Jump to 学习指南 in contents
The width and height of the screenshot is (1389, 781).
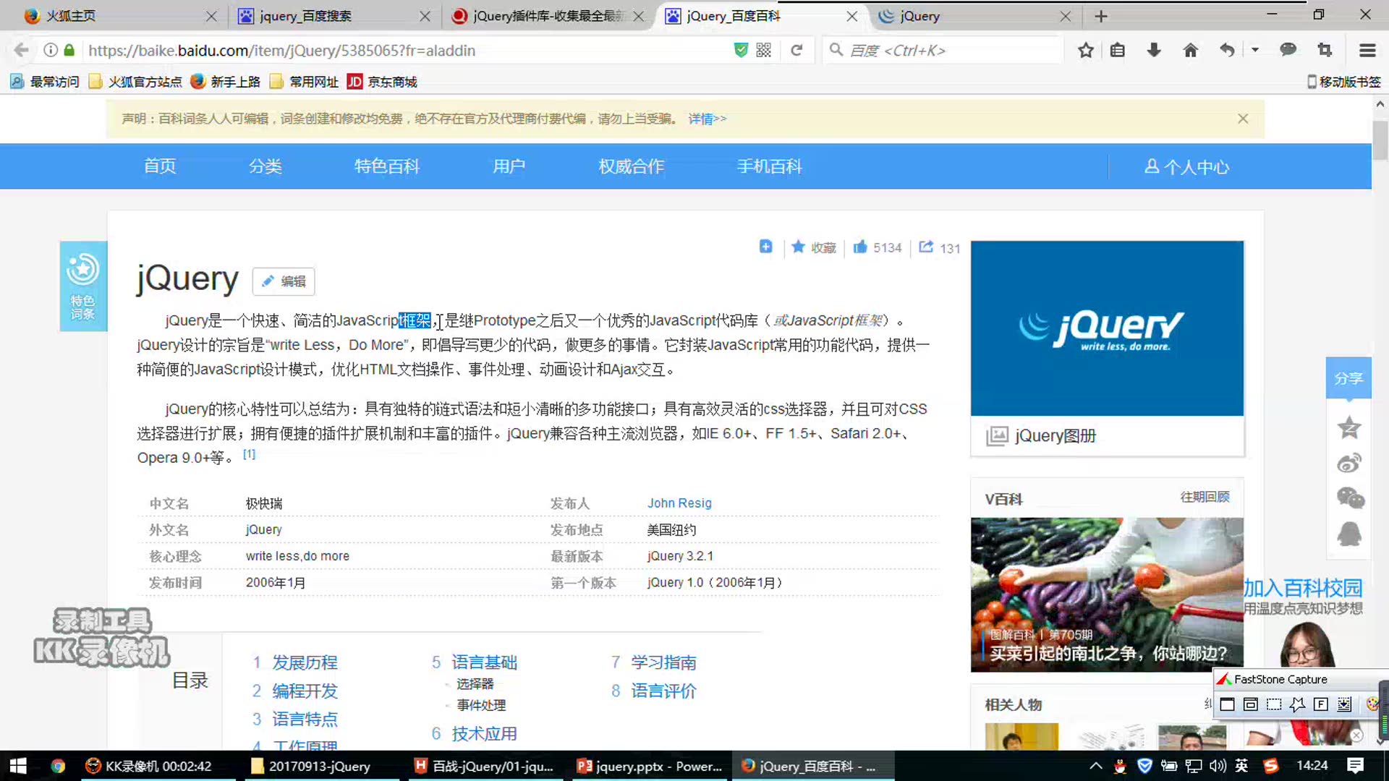663,662
